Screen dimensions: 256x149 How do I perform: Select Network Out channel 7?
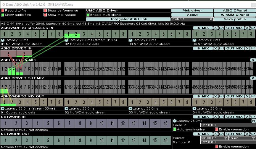point(69,140)
